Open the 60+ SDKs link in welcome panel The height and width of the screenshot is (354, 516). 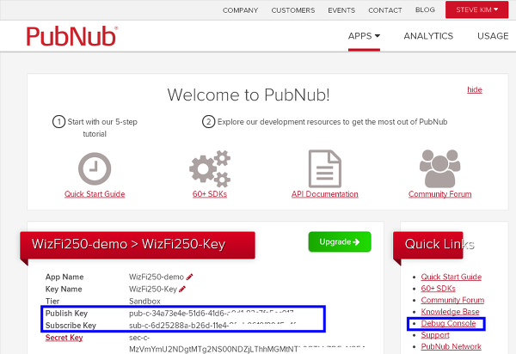[x=210, y=194]
